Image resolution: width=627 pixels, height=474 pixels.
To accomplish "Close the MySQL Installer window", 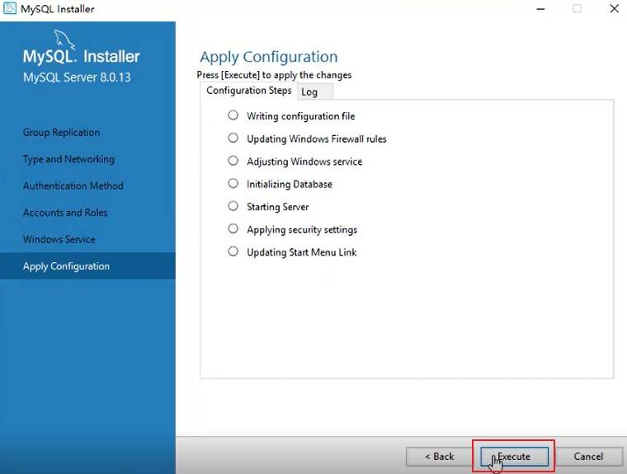I will [x=614, y=8].
